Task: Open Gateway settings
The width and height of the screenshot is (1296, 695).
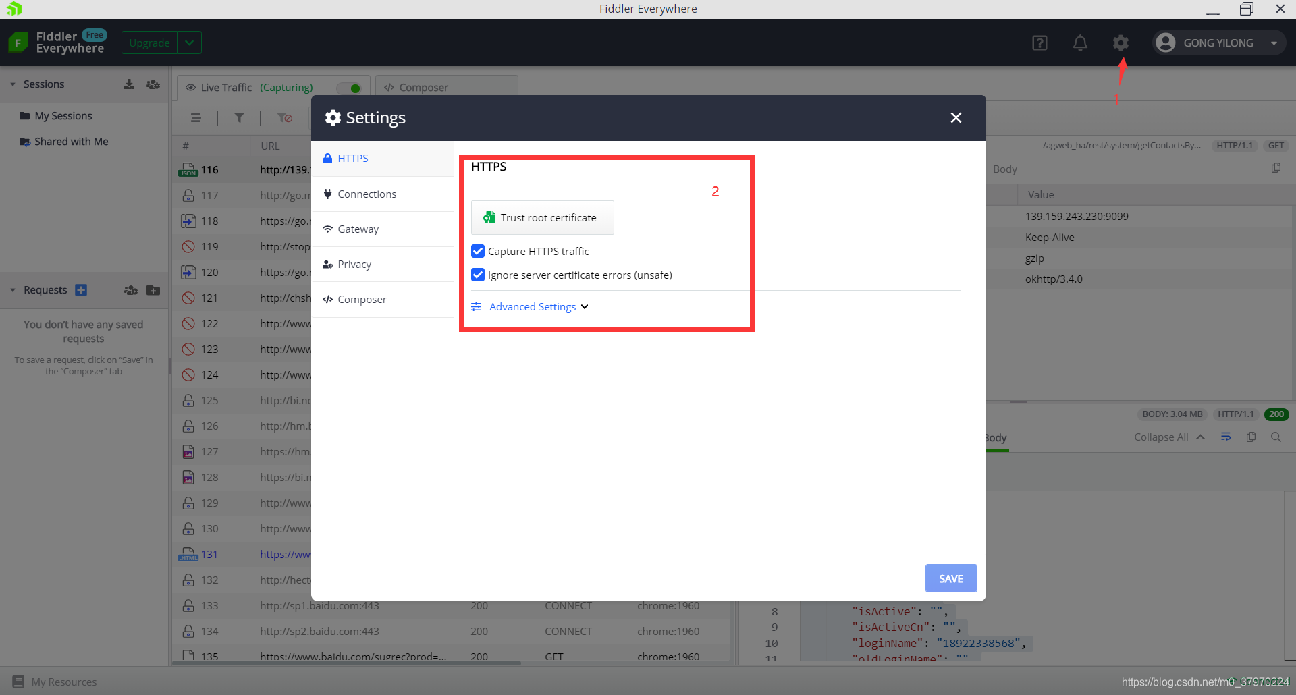Action: pos(382,229)
